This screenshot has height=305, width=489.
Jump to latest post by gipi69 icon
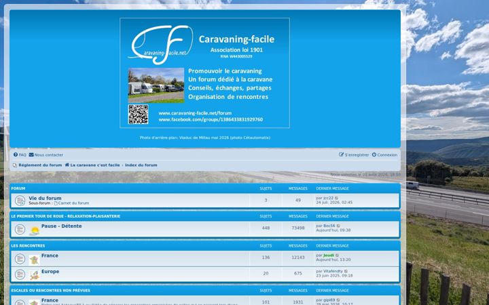[x=338, y=300]
